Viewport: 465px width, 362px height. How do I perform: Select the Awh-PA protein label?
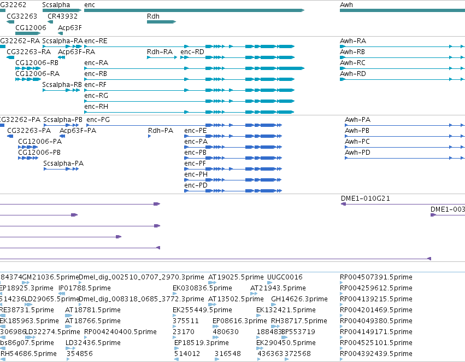[358, 120]
